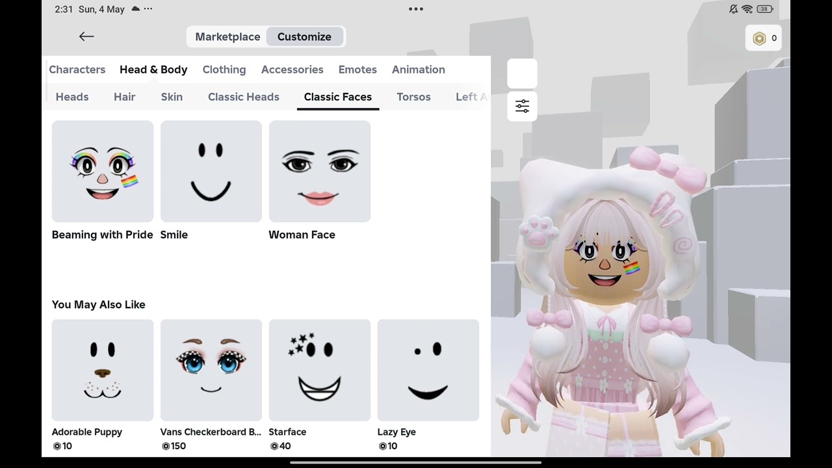Tap the battery indicator in status bar
This screenshot has width=832, height=468.
(x=764, y=9)
